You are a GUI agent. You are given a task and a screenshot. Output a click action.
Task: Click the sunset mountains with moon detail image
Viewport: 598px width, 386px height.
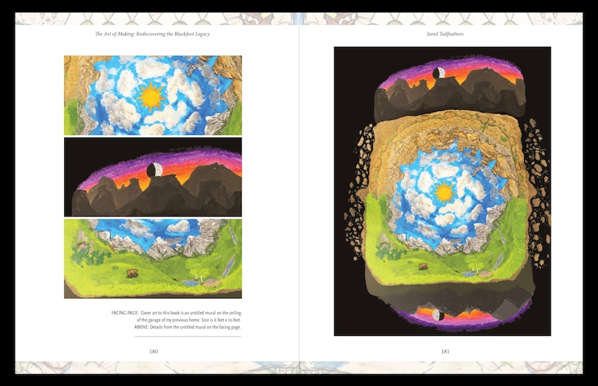coord(153,177)
